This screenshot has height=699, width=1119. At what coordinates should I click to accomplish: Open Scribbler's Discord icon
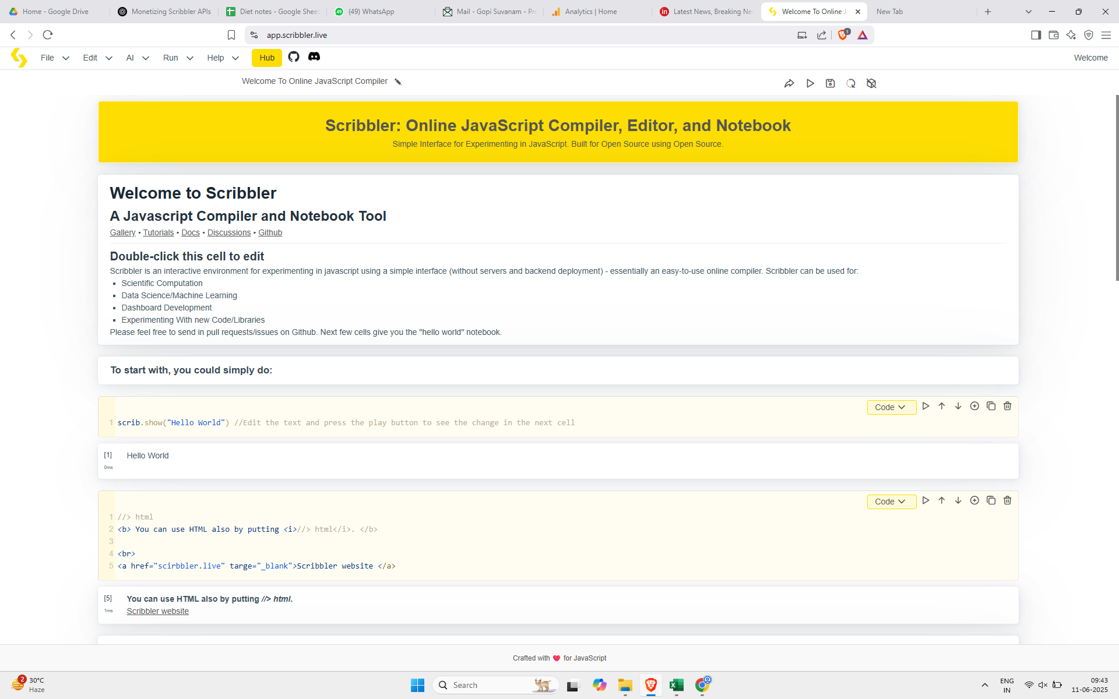(x=314, y=57)
